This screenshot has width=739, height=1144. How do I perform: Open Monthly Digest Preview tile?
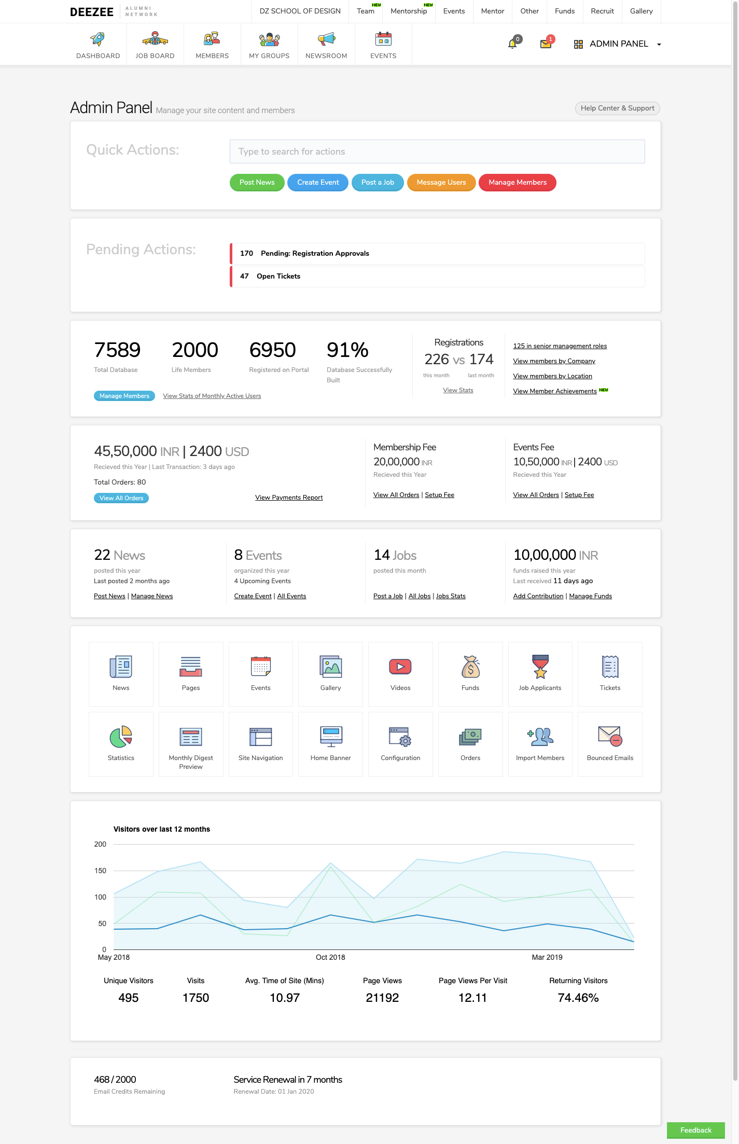coord(191,744)
